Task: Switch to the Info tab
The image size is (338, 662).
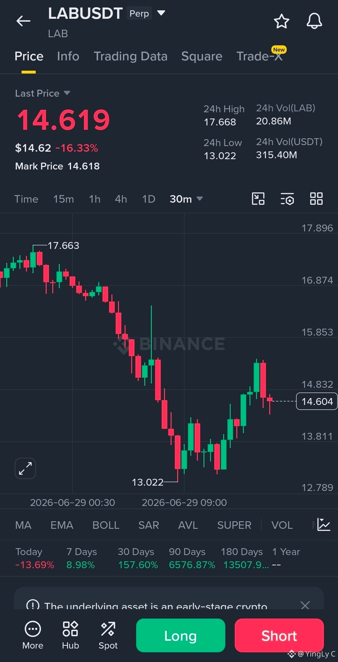Action: [68, 56]
